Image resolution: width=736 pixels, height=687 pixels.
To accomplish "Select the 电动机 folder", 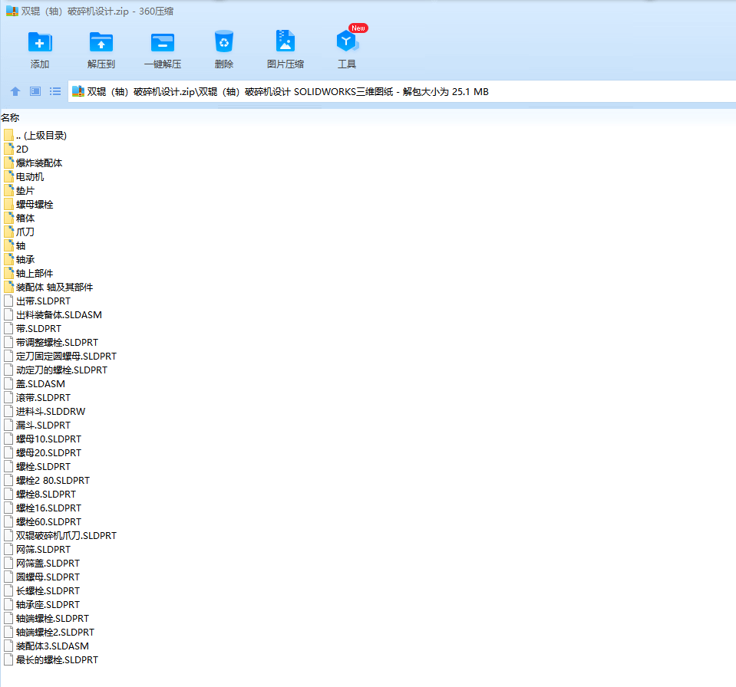I will [24, 177].
